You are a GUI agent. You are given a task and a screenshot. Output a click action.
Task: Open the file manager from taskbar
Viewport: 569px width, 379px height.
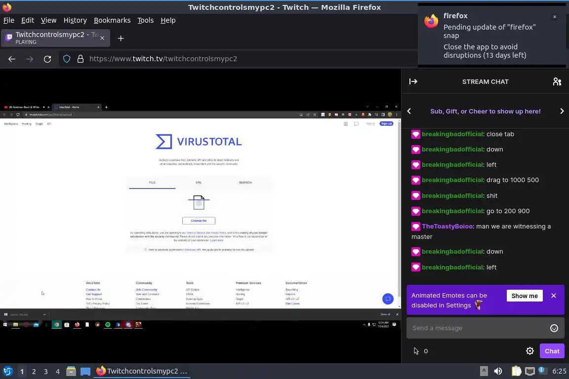tap(71, 371)
